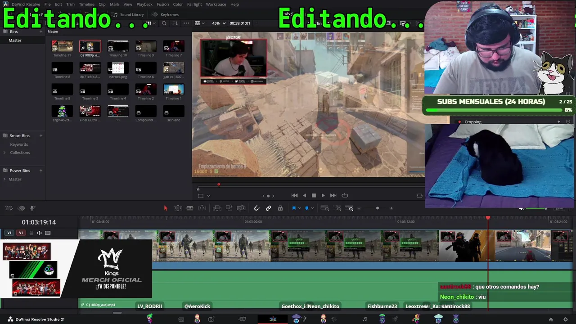Image resolution: width=576 pixels, height=324 pixels.
Task: Open the Project Manager home icon
Action: click(x=551, y=319)
